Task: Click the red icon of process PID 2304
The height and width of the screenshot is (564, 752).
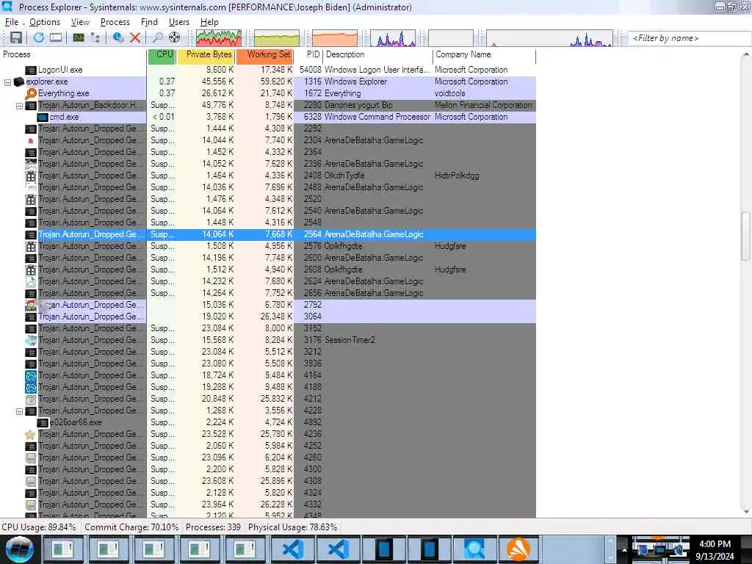Action: point(31,140)
